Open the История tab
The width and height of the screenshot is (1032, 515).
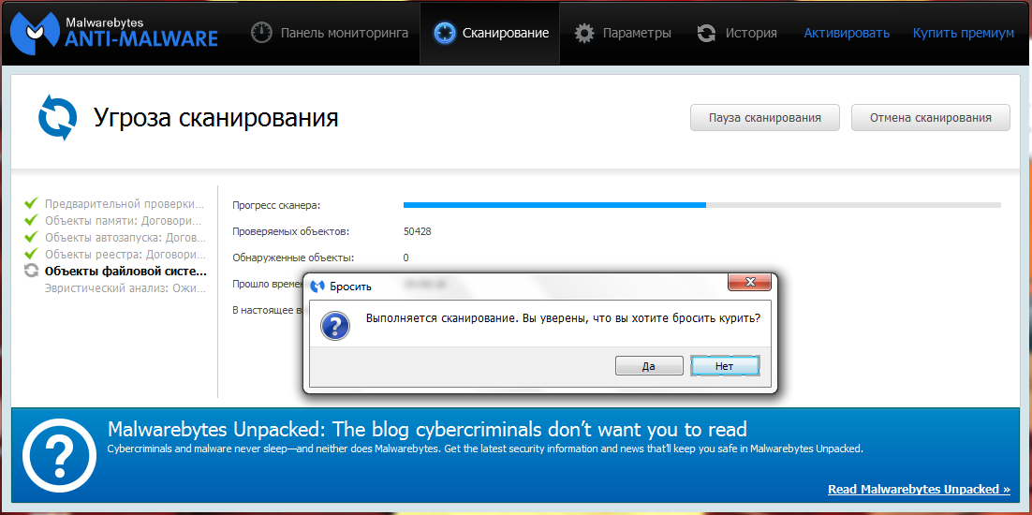click(736, 33)
